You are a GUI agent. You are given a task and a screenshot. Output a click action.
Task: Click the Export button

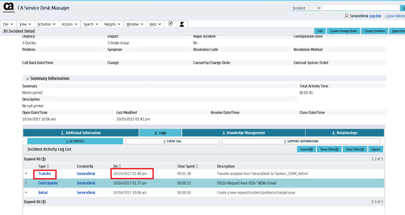pyautogui.click(x=376, y=149)
